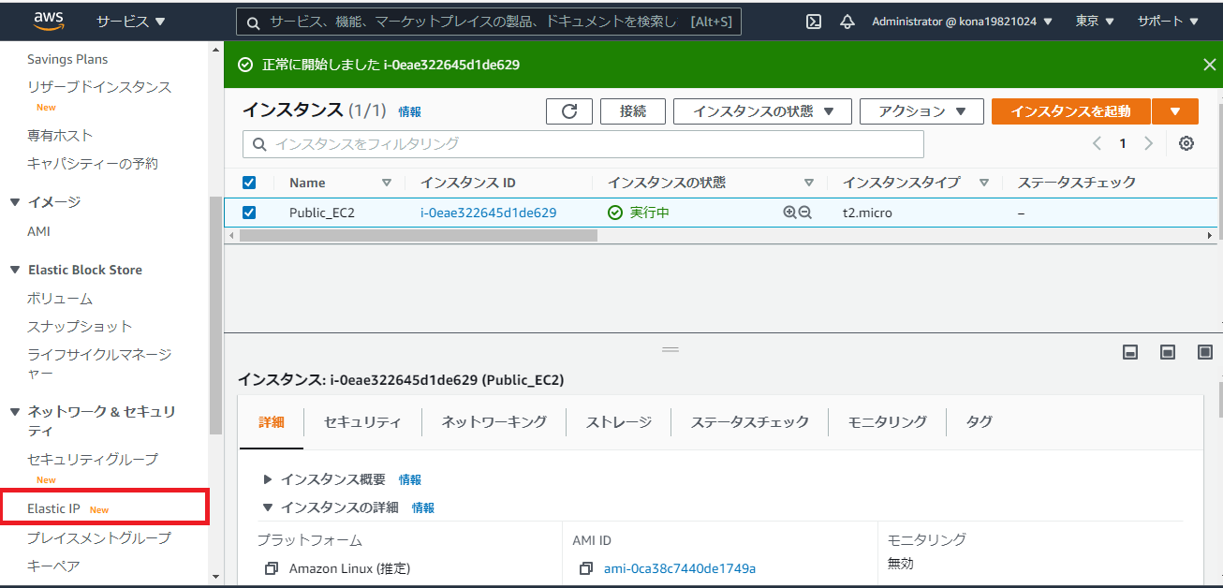This screenshot has height=588, width=1223.
Task: Open the CloudShell terminal icon
Action: tap(814, 22)
